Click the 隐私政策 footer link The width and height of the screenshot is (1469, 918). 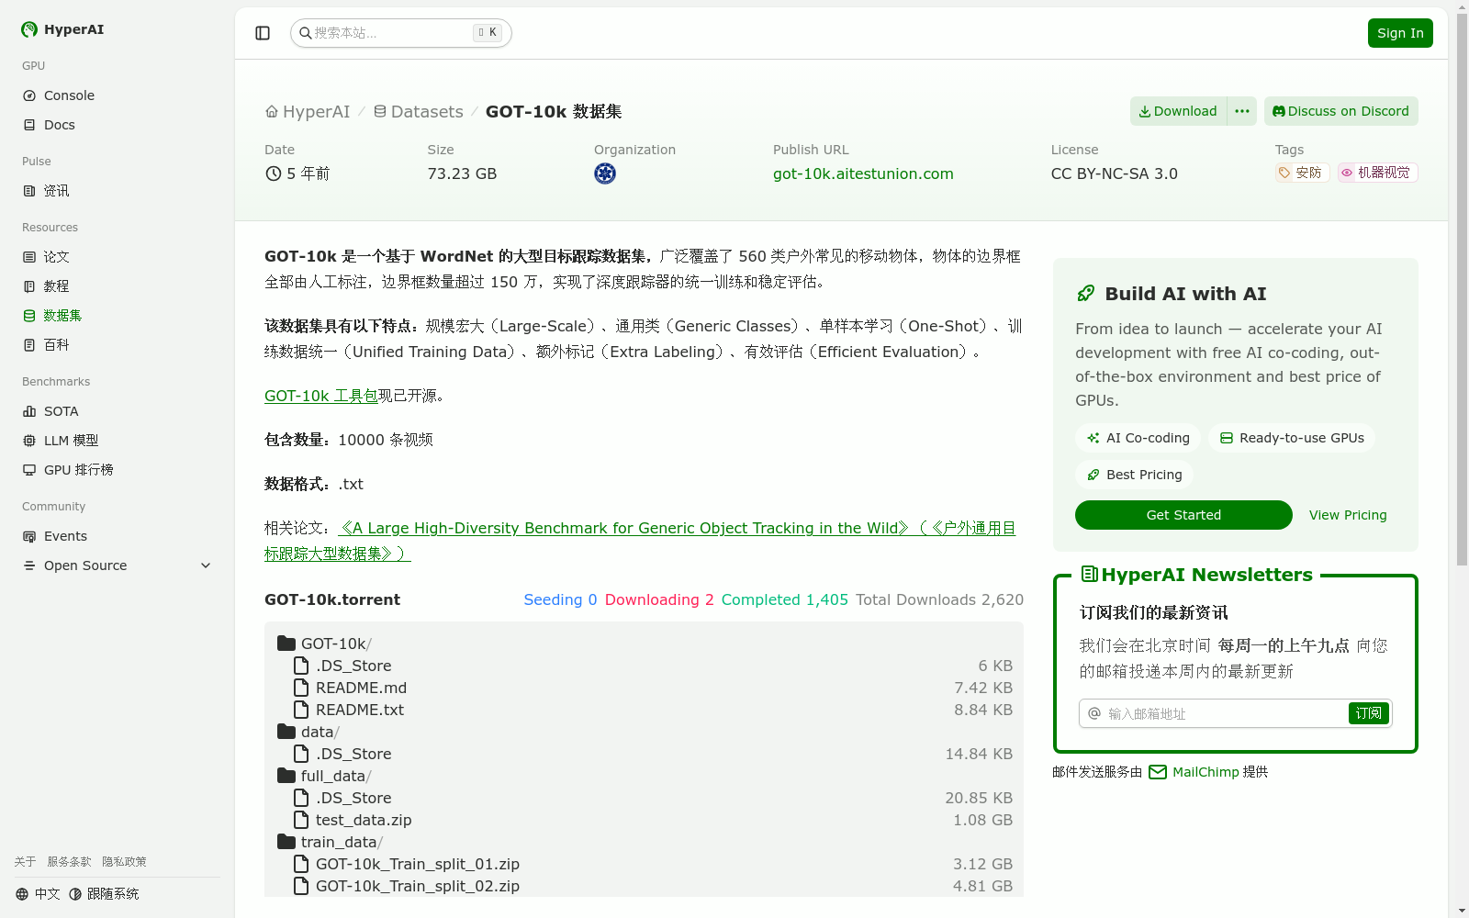124,862
